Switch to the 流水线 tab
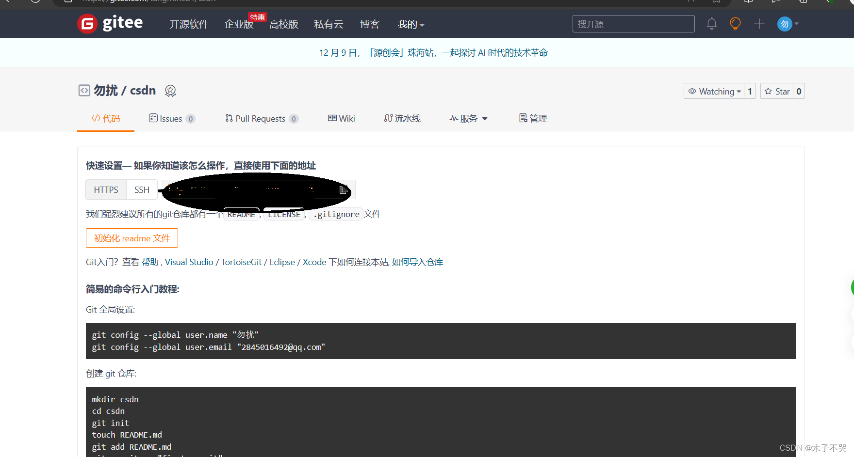The image size is (854, 457). [402, 118]
